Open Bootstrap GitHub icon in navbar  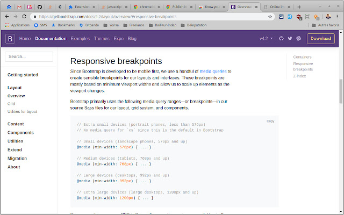click(x=281, y=39)
